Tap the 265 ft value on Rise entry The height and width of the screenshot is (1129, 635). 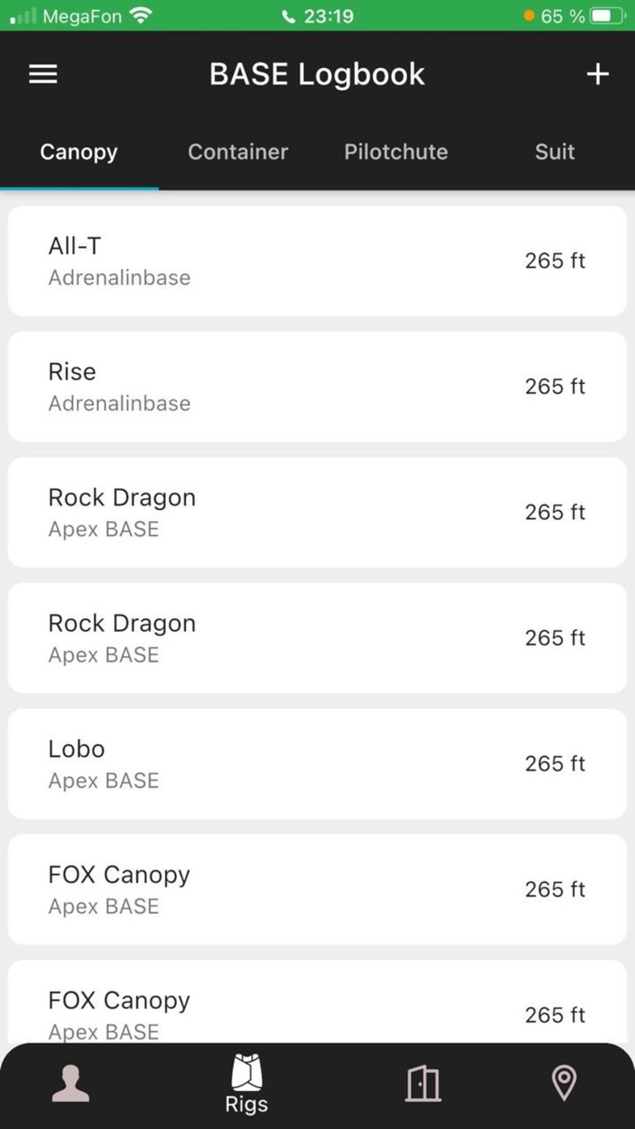(x=554, y=386)
